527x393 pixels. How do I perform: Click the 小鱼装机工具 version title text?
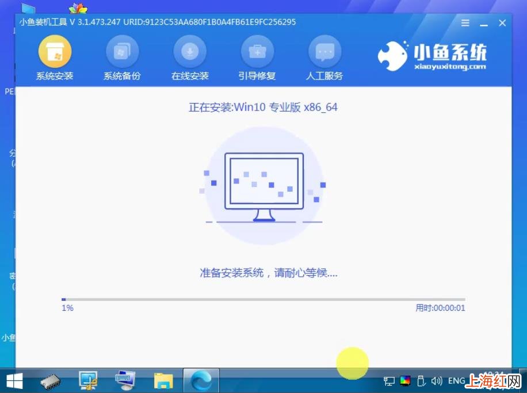157,22
